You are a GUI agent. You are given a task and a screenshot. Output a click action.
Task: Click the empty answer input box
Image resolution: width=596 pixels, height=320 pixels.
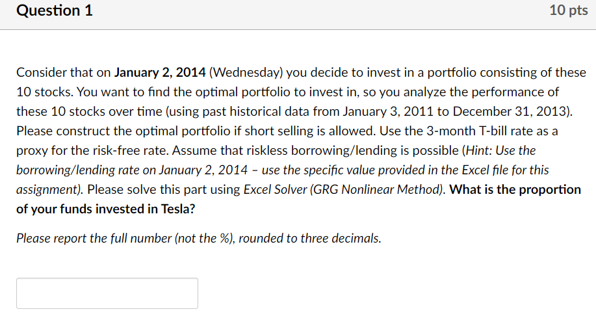(x=107, y=293)
